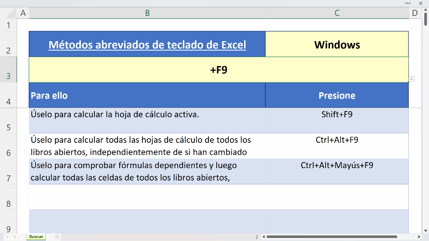Select the Windows cell
The width and height of the screenshot is (429, 241).
337,44
